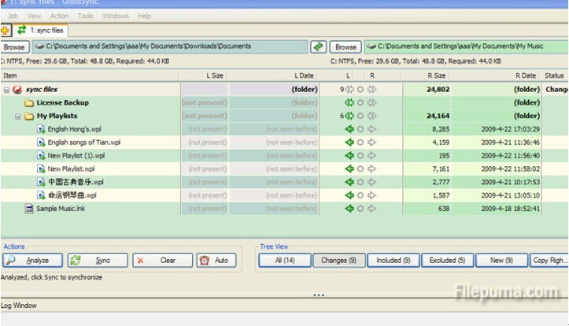Open the Tools menu

click(86, 16)
